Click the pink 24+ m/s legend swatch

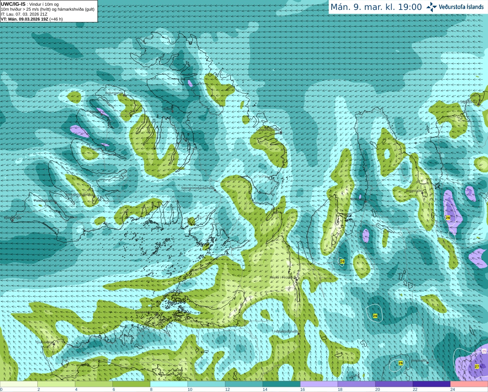pos(469,384)
